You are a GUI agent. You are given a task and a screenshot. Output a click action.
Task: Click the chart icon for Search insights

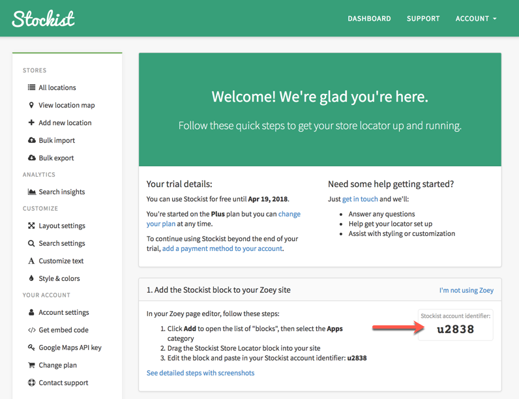click(x=32, y=192)
